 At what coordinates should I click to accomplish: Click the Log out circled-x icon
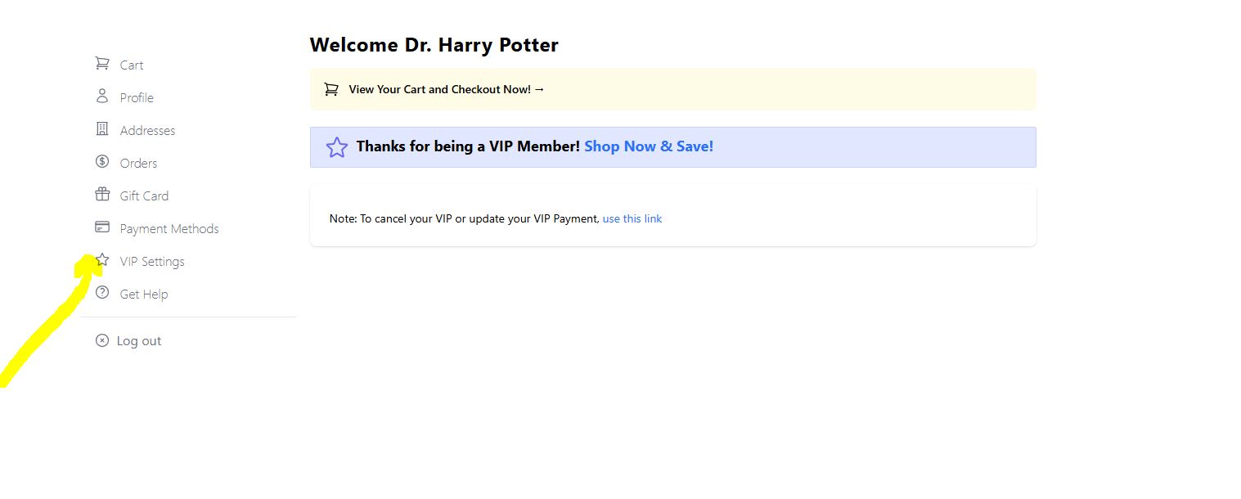[102, 340]
